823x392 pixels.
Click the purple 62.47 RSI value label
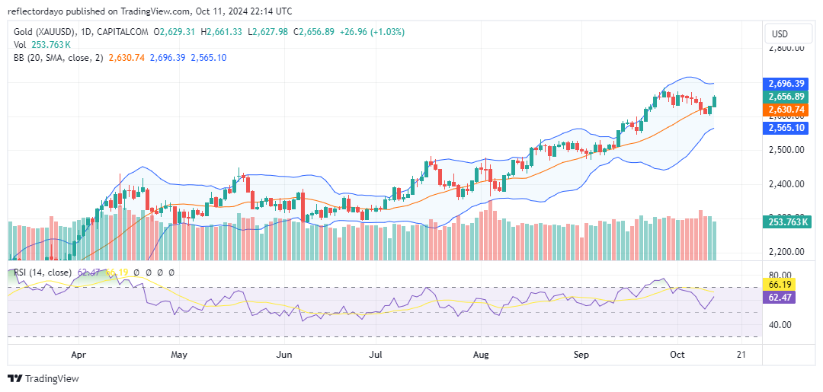779,298
